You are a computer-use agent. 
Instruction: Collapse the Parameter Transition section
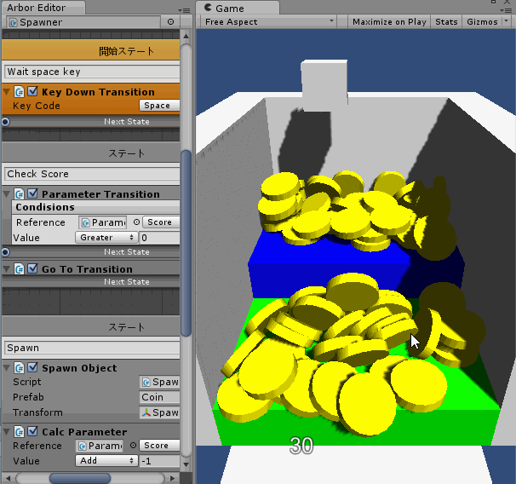7,194
